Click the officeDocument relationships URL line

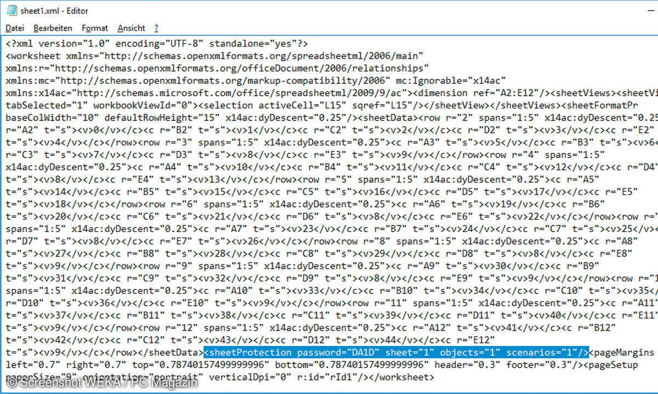[217, 68]
